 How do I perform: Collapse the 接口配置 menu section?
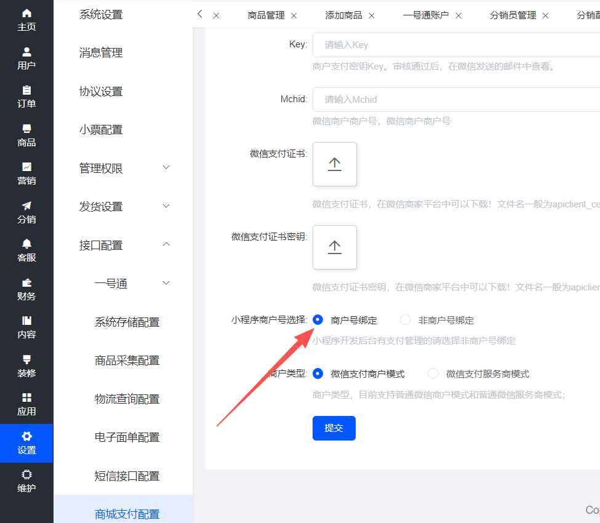[123, 245]
